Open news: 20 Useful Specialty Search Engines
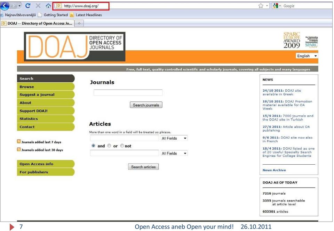The image size is (334, 231). (x=288, y=152)
